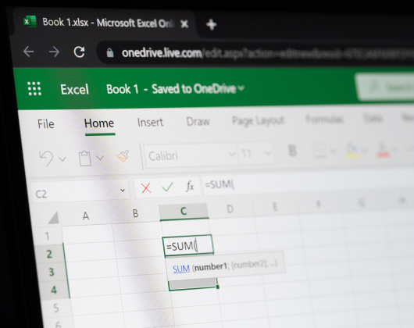Reload the page with the refresh icon

[79, 52]
